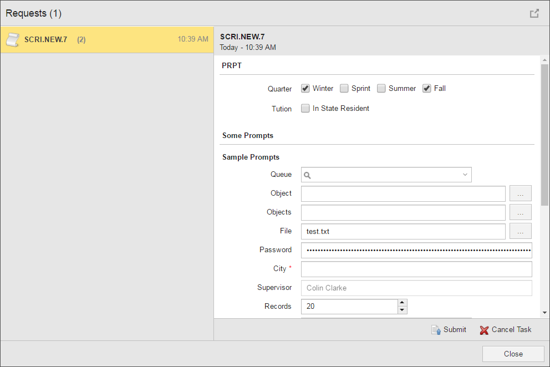This screenshot has height=367, width=550.
Task: Toggle the In State Resident checkbox
Action: (x=305, y=109)
